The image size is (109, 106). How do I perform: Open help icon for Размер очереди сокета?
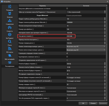pyautogui.click(x=35, y=85)
